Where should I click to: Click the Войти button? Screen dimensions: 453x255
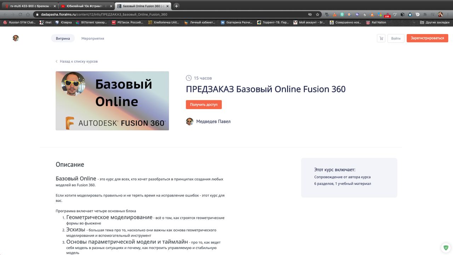tap(396, 38)
